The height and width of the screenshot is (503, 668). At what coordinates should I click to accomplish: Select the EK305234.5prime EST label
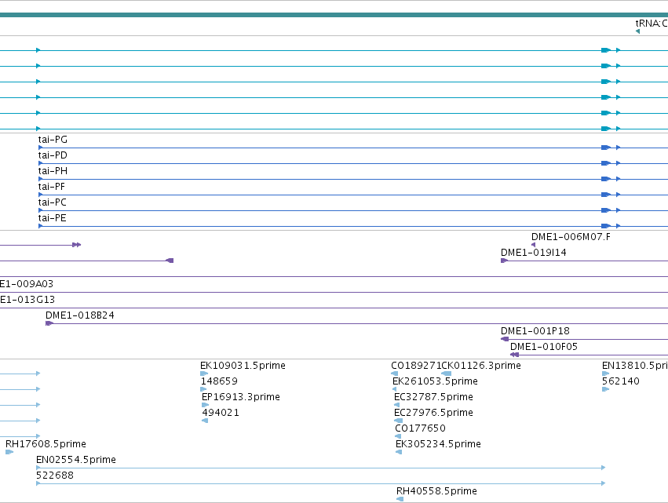[x=438, y=444]
